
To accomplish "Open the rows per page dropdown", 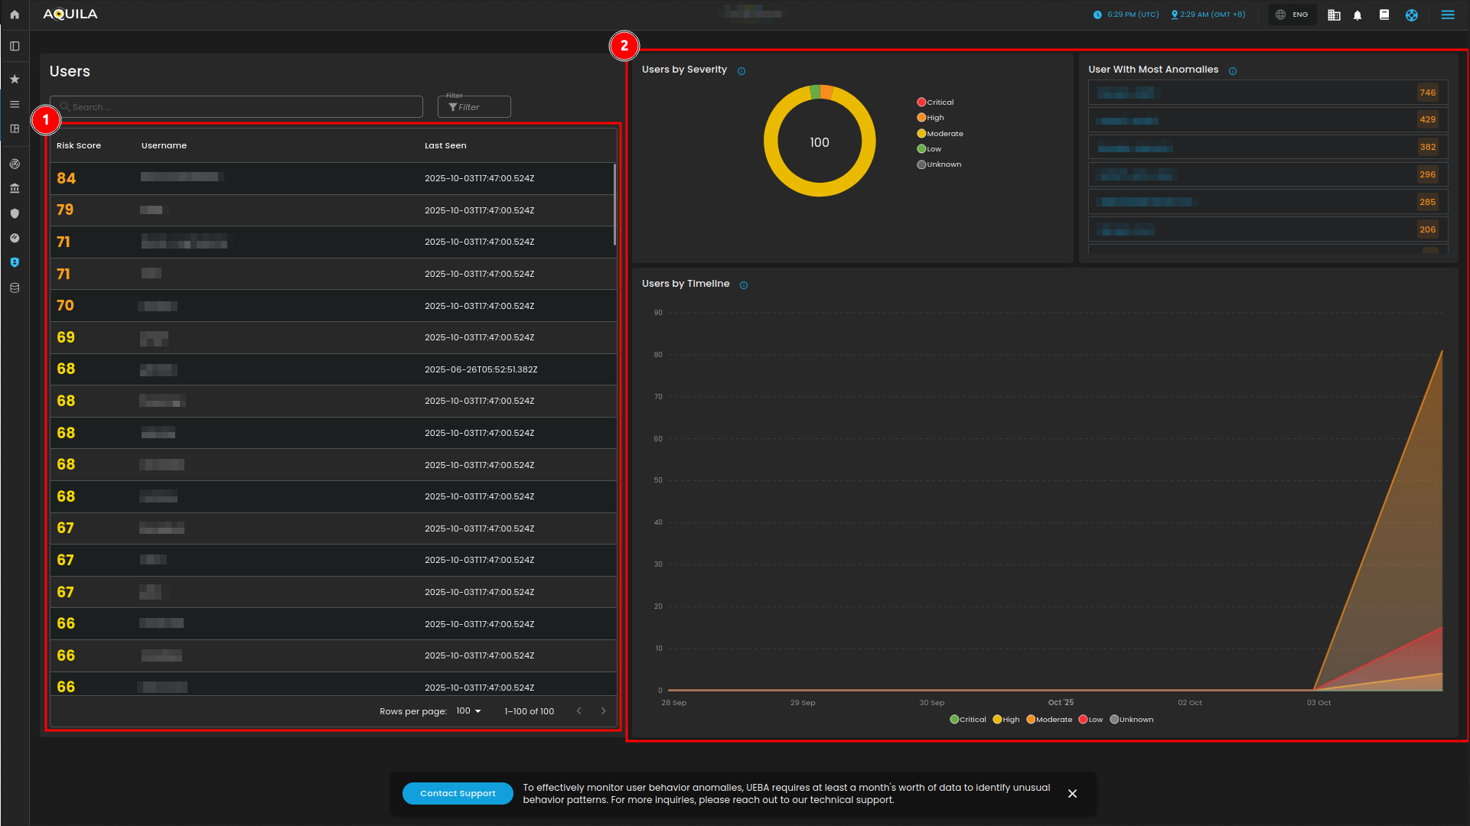I will (468, 711).
